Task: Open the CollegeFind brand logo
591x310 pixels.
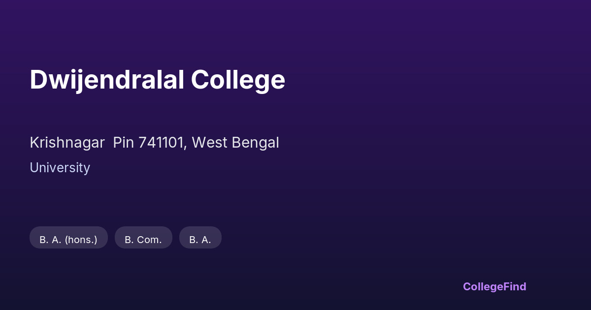Action: pyautogui.click(x=494, y=286)
